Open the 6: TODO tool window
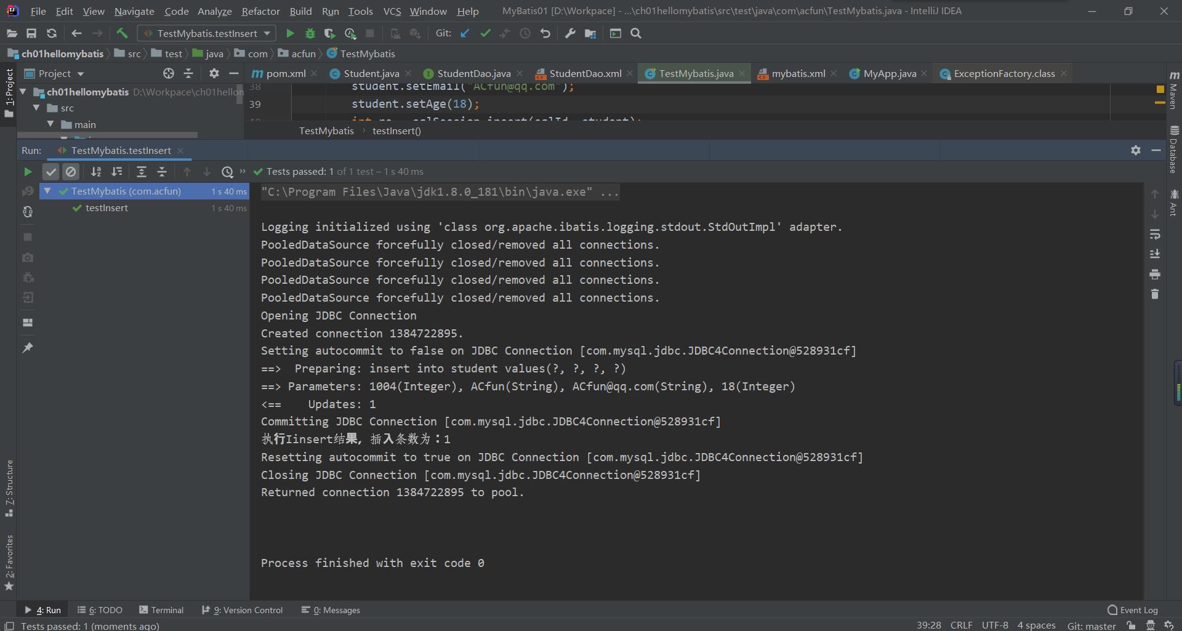The image size is (1182, 631). pyautogui.click(x=100, y=610)
